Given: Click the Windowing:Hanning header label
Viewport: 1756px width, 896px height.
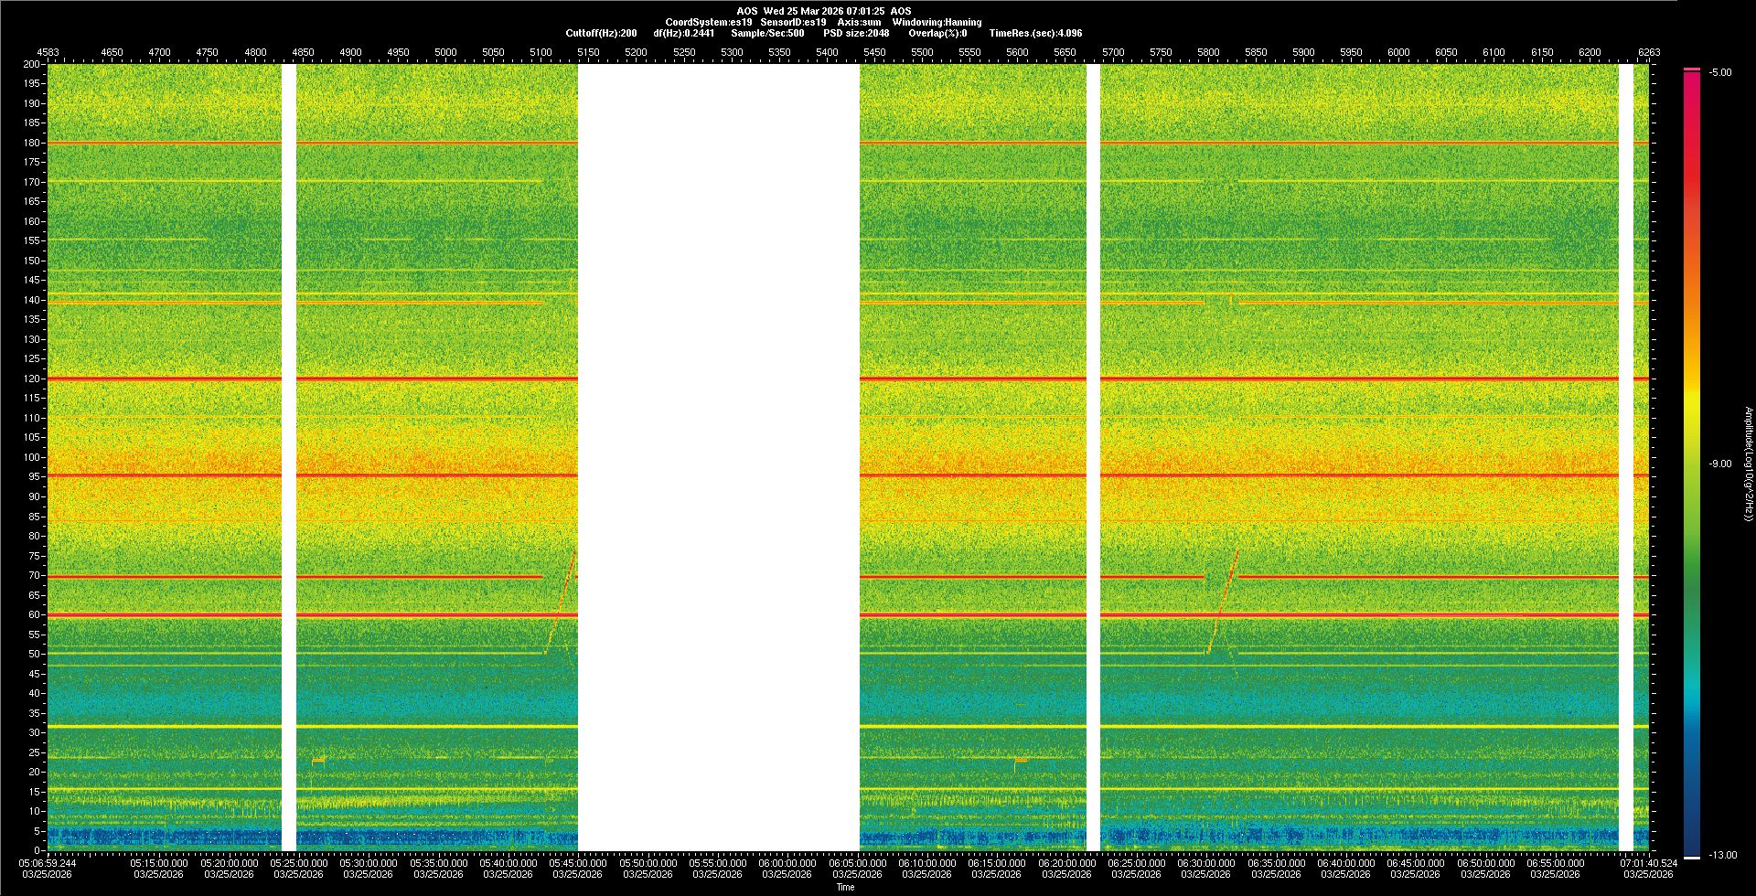Looking at the screenshot, I should (x=937, y=22).
